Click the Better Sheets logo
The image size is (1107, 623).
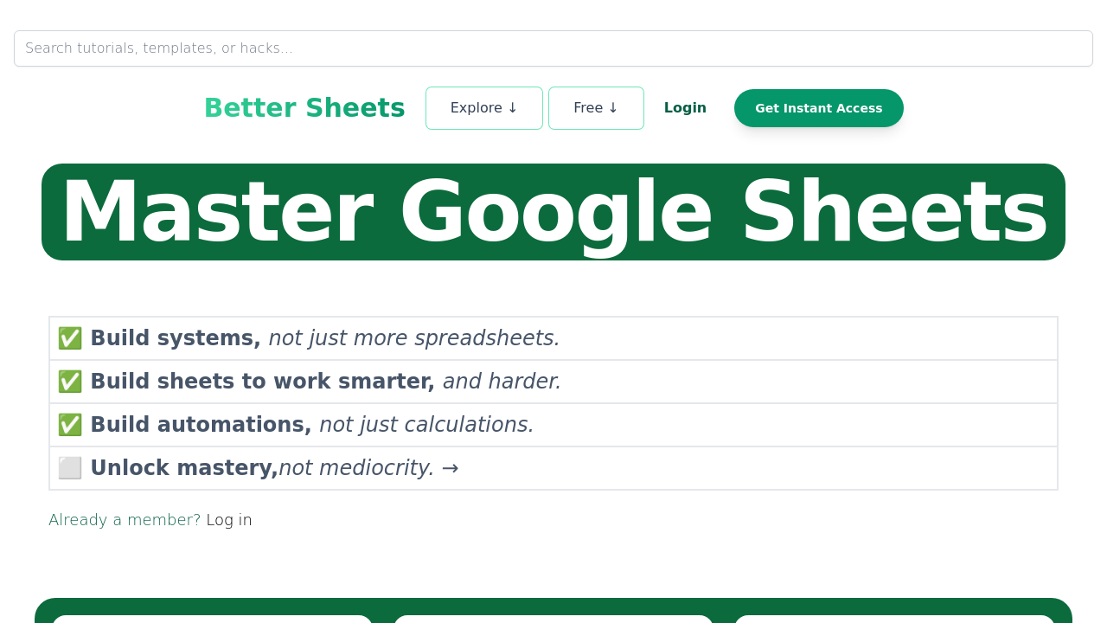click(304, 107)
